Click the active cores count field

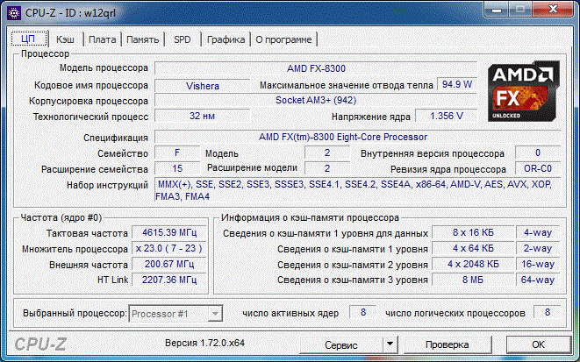click(x=363, y=312)
